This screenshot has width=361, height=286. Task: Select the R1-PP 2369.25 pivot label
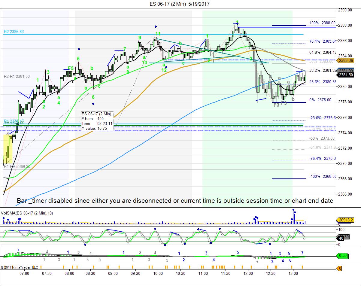click(17, 166)
